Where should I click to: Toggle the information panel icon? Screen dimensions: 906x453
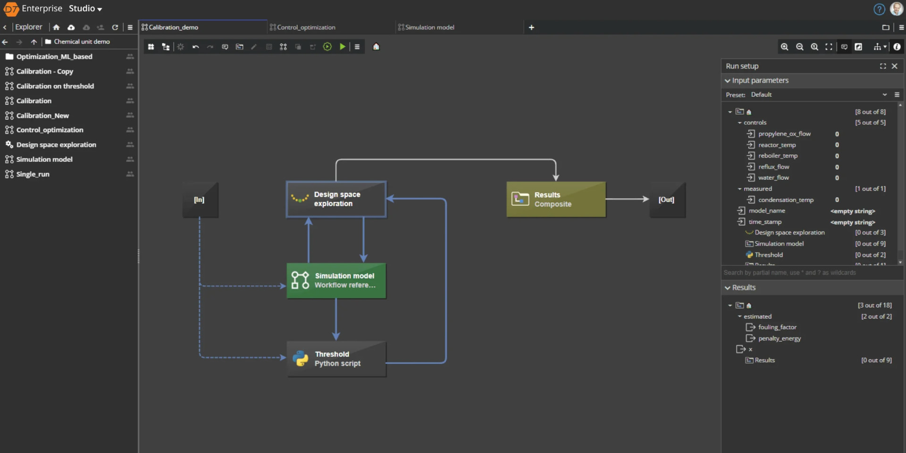[x=897, y=47]
